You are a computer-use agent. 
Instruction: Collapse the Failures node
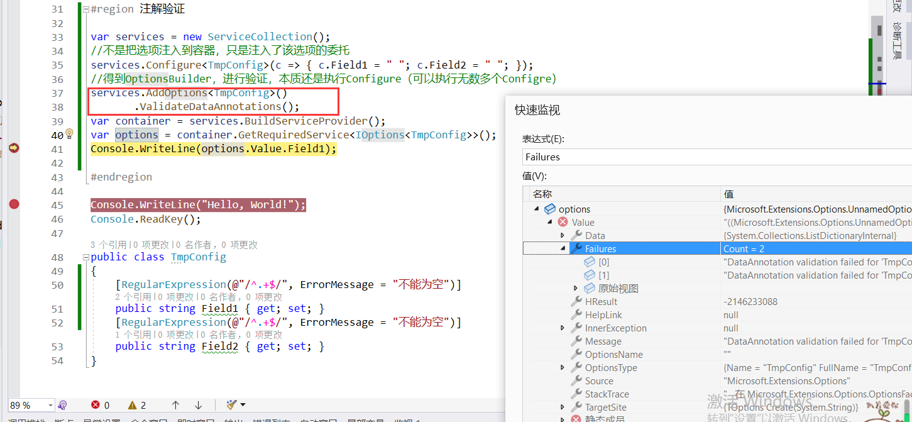coord(563,249)
